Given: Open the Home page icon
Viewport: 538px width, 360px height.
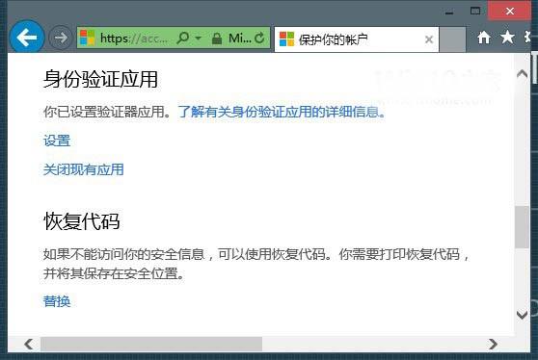Looking at the screenshot, I should click(484, 38).
